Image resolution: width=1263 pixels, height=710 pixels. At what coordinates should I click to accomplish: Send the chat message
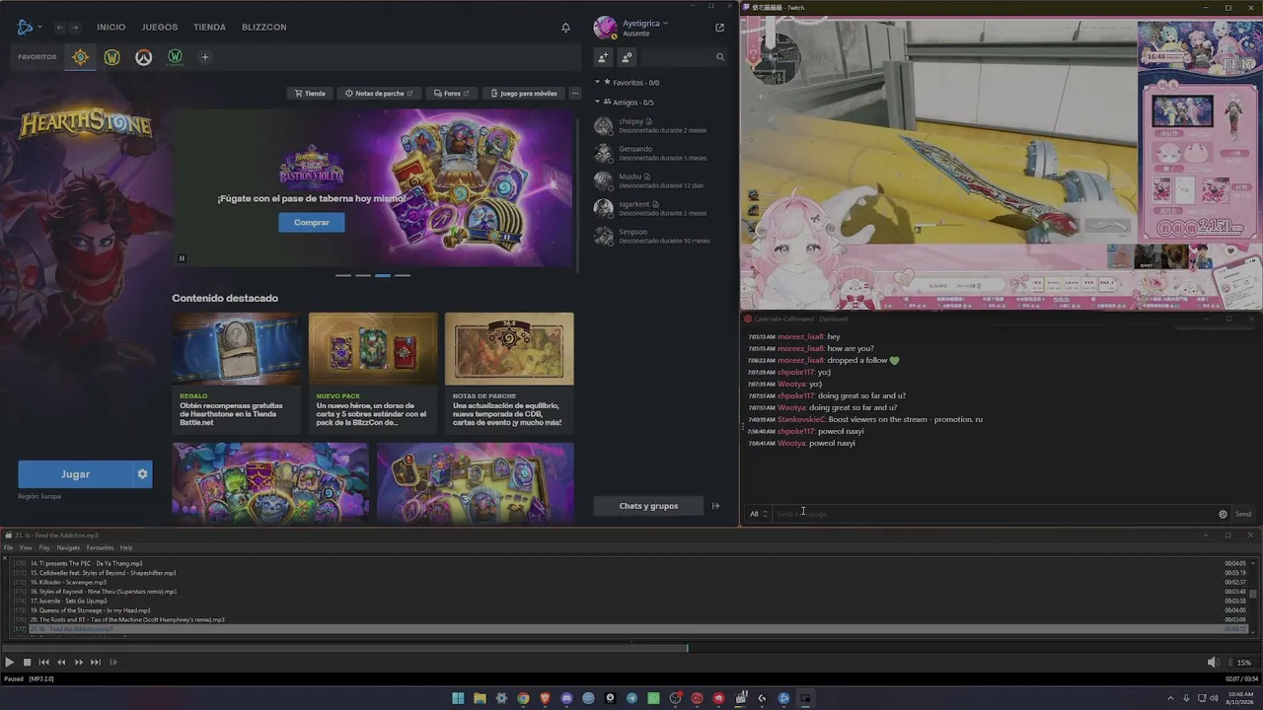tap(1243, 514)
